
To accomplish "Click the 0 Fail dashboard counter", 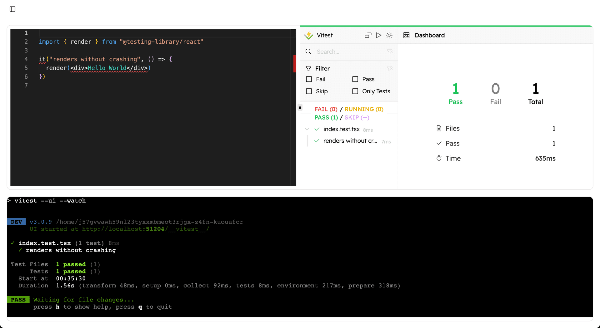I will coord(496,93).
